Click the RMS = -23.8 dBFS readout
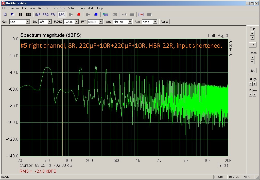The width and height of the screenshot is (260, 180). click(38, 171)
